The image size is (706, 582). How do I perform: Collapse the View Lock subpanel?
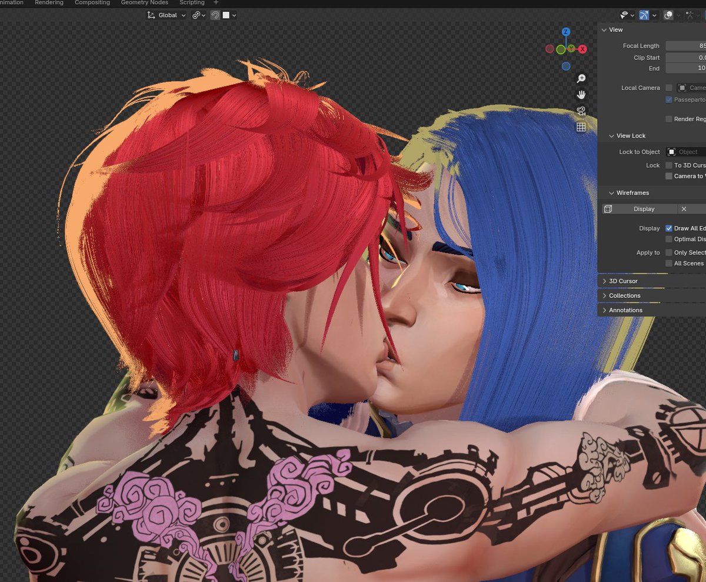611,136
